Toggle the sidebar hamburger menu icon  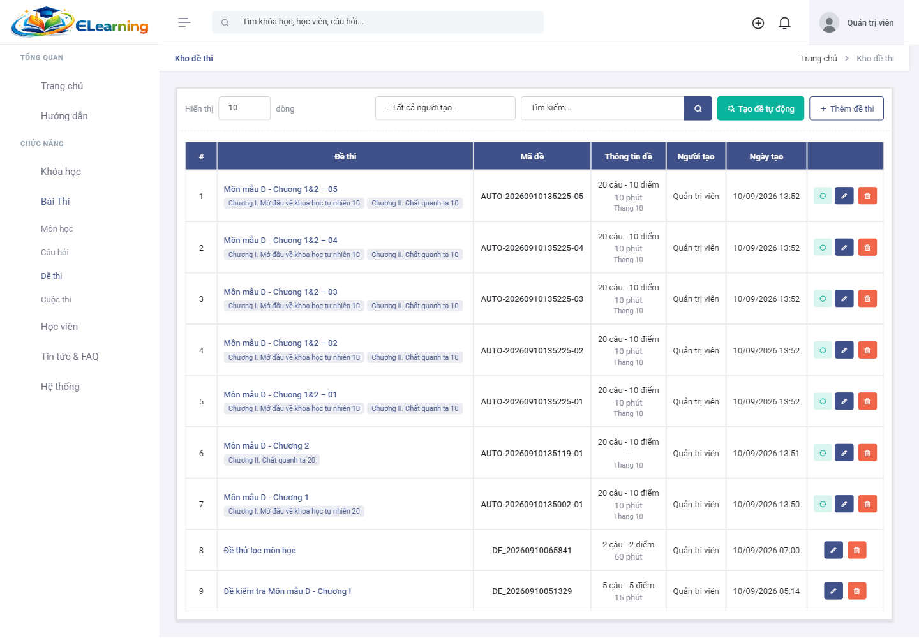[x=184, y=22]
